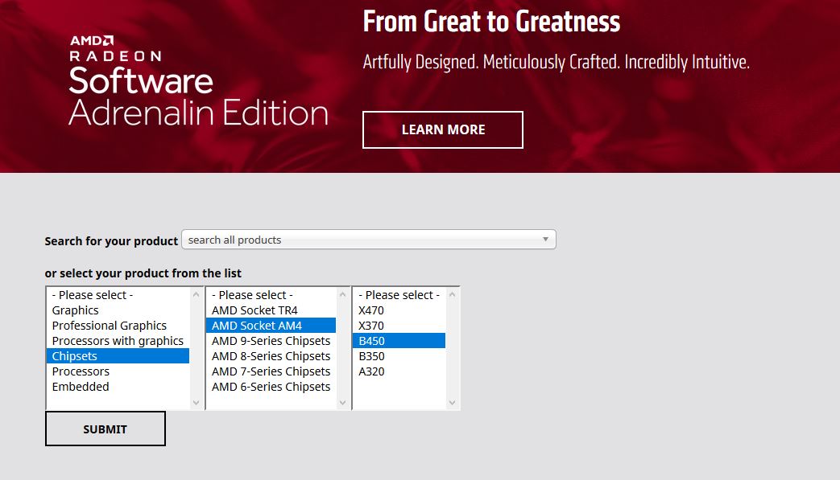
Task: Click the AMD Radeon Software Adrenalin Edition logo
Action: click(198, 81)
